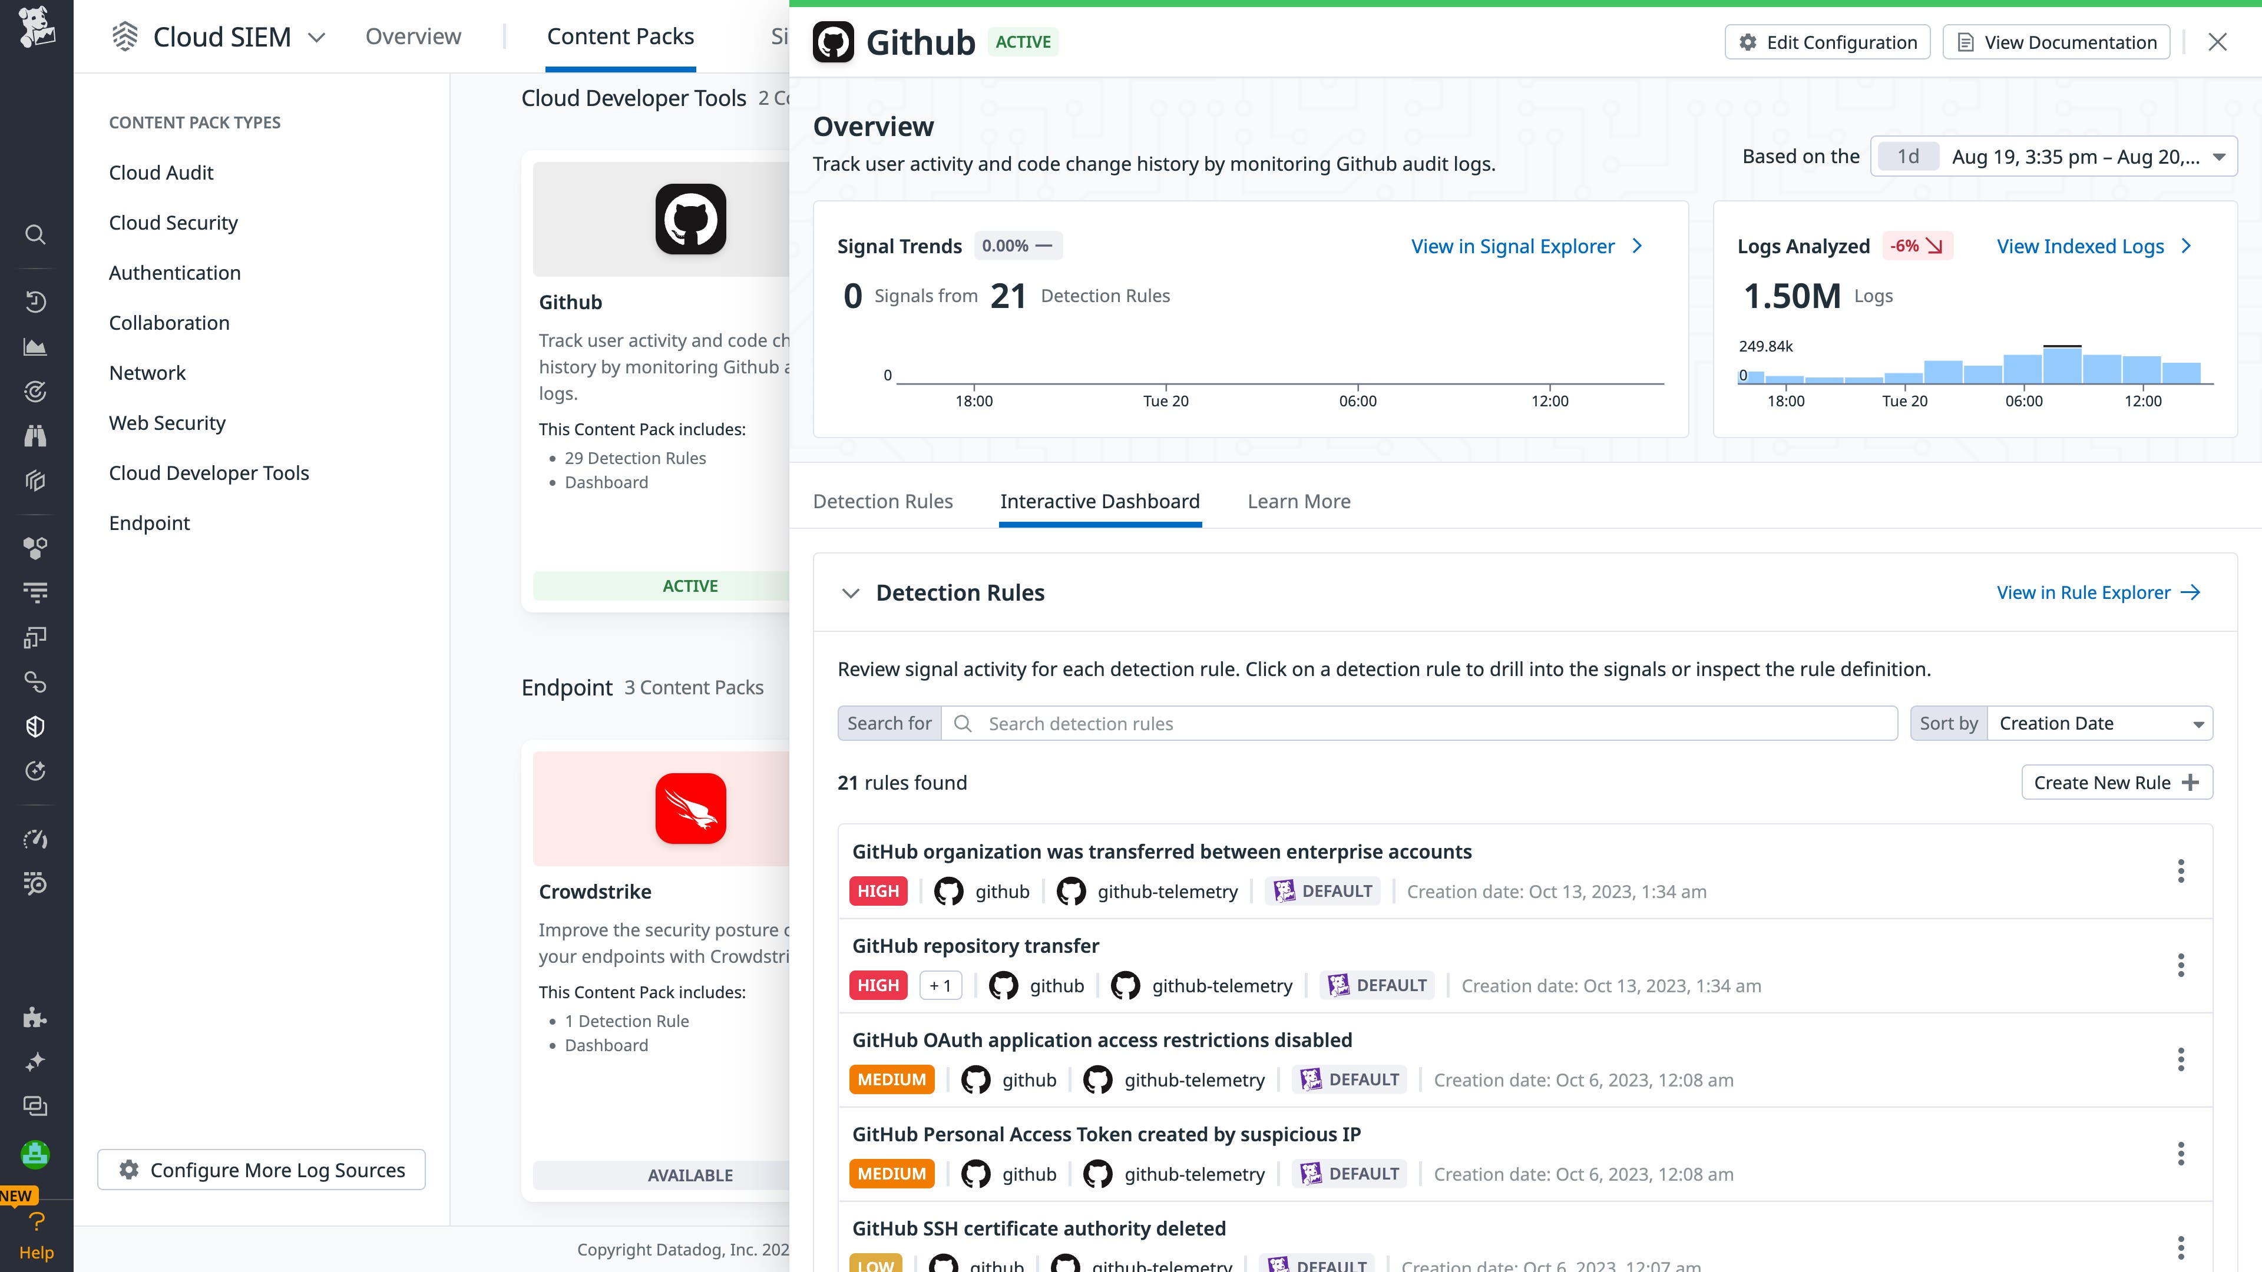Select the Crowdstrike content pack logo
Screen dimensions: 2262x1272
[x=690, y=809]
